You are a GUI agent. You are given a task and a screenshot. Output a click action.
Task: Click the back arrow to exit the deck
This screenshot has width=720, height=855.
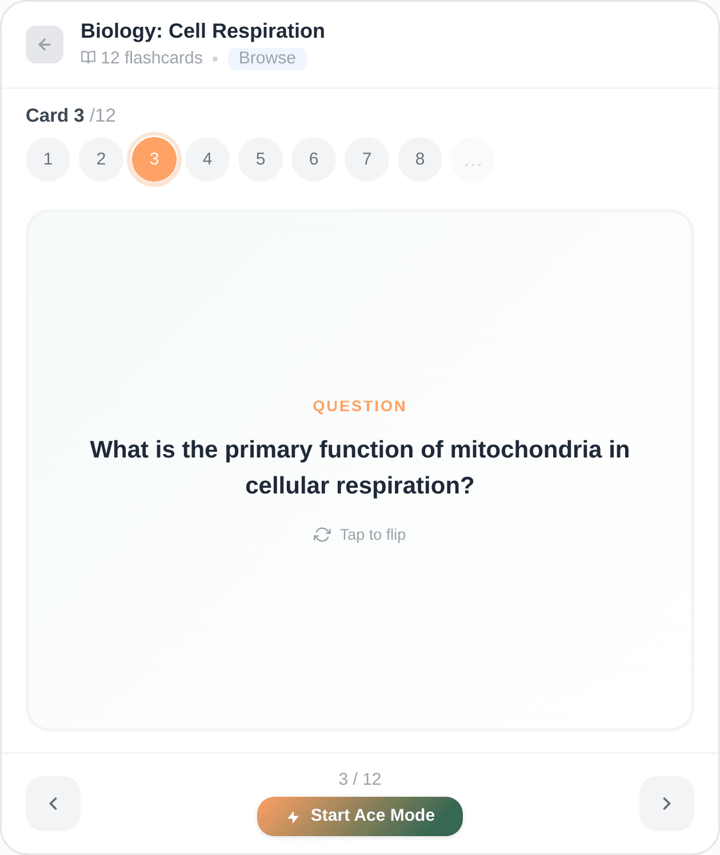coord(44,44)
